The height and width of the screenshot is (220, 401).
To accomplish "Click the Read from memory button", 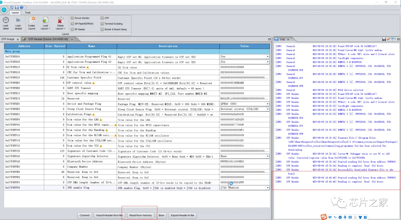I will tap(140, 215).
